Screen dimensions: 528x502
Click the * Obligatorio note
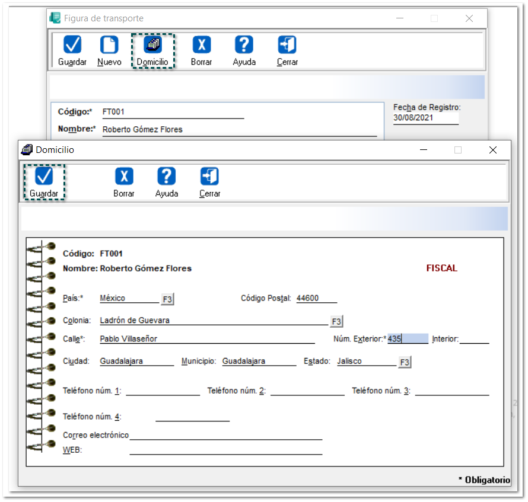pyautogui.click(x=484, y=480)
